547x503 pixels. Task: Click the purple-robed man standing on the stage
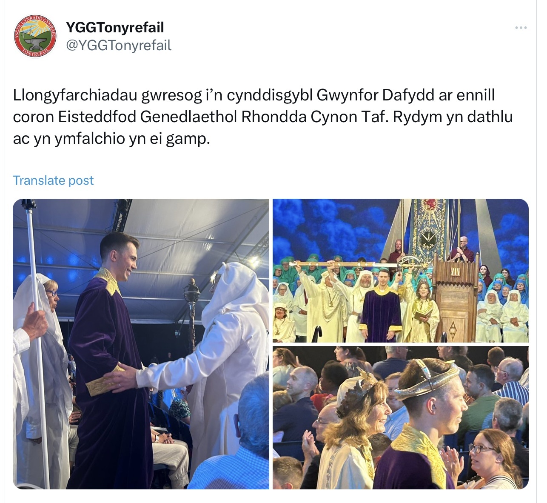click(x=382, y=306)
